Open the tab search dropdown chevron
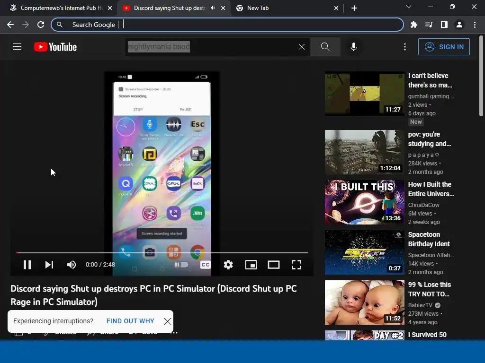 click(409, 7)
